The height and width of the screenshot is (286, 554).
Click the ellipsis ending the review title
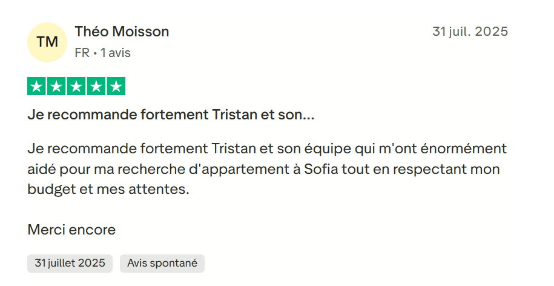(x=308, y=115)
